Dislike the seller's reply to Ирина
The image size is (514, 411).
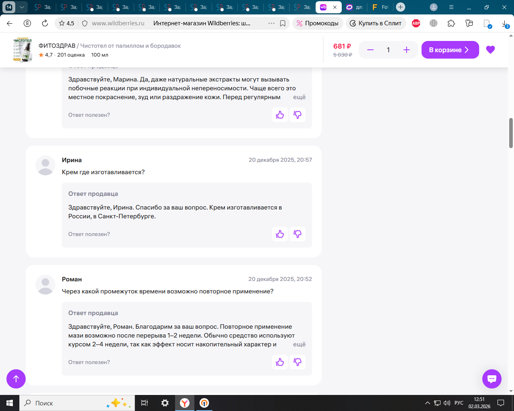[298, 234]
